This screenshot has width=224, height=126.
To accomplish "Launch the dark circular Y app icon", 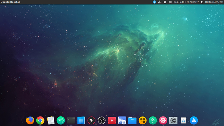I will [92, 120].
